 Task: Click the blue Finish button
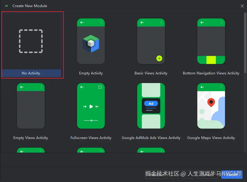(232, 175)
